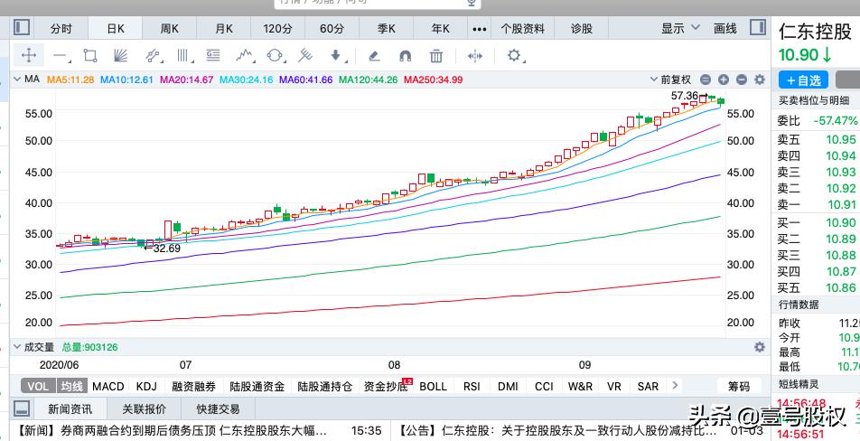Click the three-dot more periods icon

[x=480, y=29]
